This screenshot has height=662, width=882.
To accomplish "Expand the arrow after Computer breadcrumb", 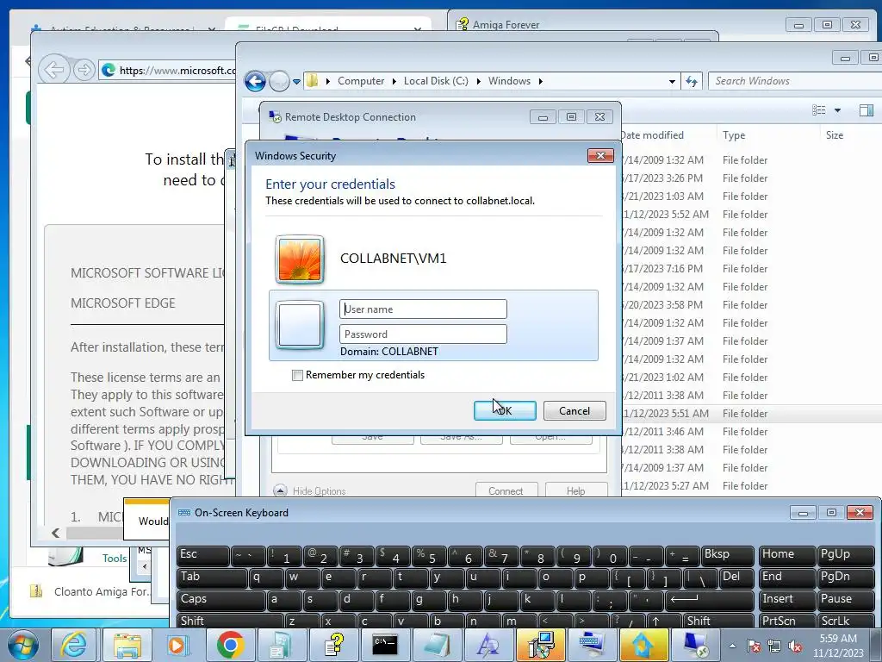I will (x=394, y=81).
